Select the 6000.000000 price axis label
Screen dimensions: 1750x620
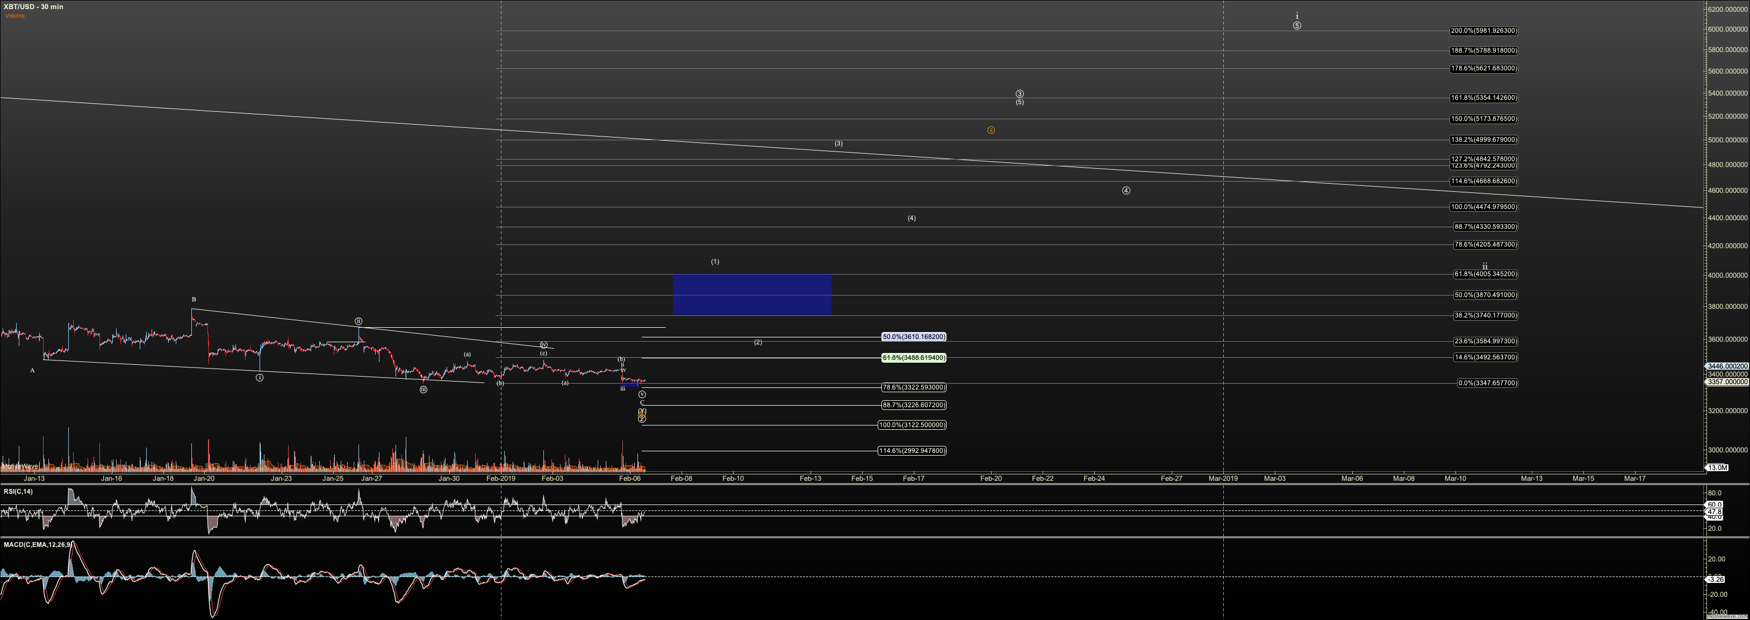tap(1727, 29)
